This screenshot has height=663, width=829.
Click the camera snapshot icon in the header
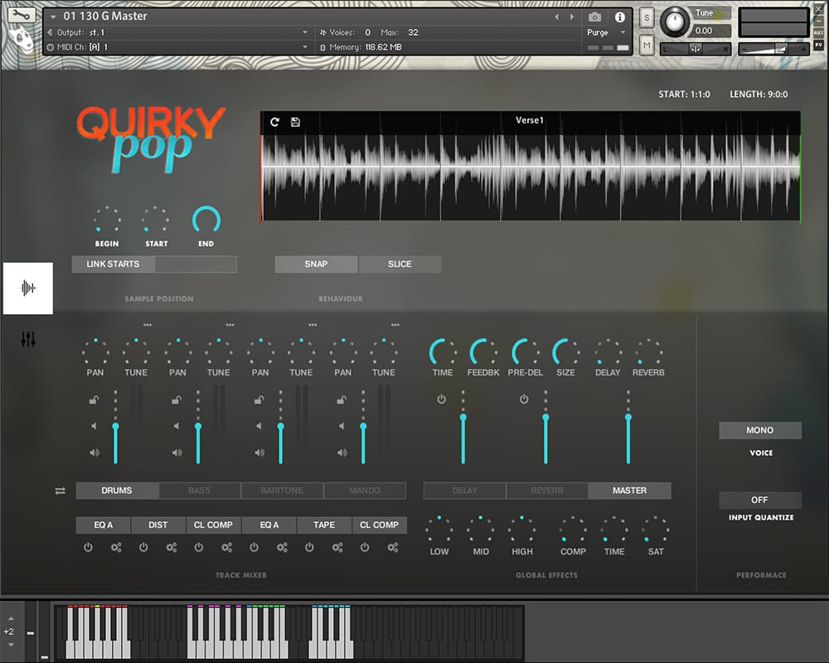(x=594, y=17)
